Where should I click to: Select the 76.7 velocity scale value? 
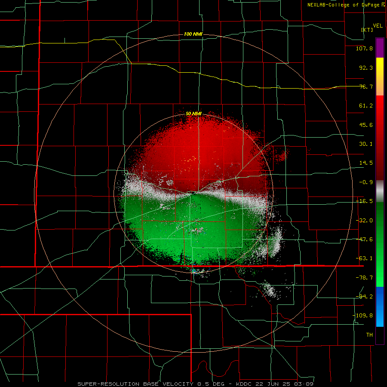pyautogui.click(x=366, y=86)
